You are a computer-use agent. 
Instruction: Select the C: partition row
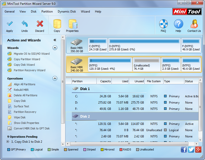click(x=132, y=96)
